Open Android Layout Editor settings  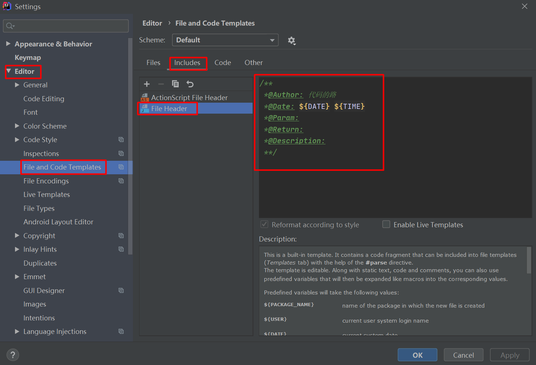point(59,222)
